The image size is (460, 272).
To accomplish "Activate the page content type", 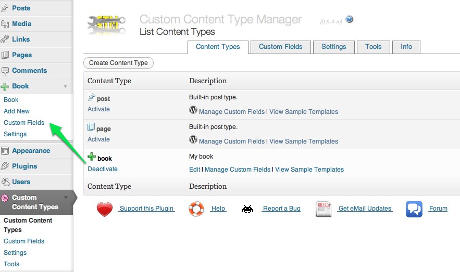I will pos(98,139).
